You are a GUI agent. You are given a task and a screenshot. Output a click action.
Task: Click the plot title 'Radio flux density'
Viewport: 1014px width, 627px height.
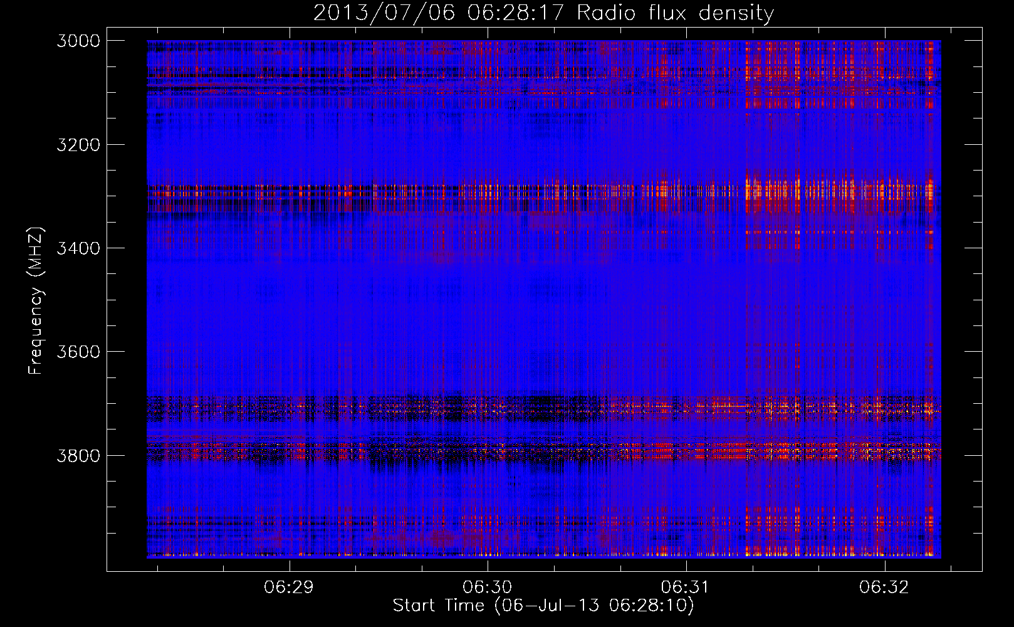point(676,13)
